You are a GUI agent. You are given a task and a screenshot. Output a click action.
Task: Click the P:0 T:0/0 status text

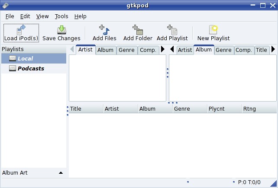click(249, 182)
